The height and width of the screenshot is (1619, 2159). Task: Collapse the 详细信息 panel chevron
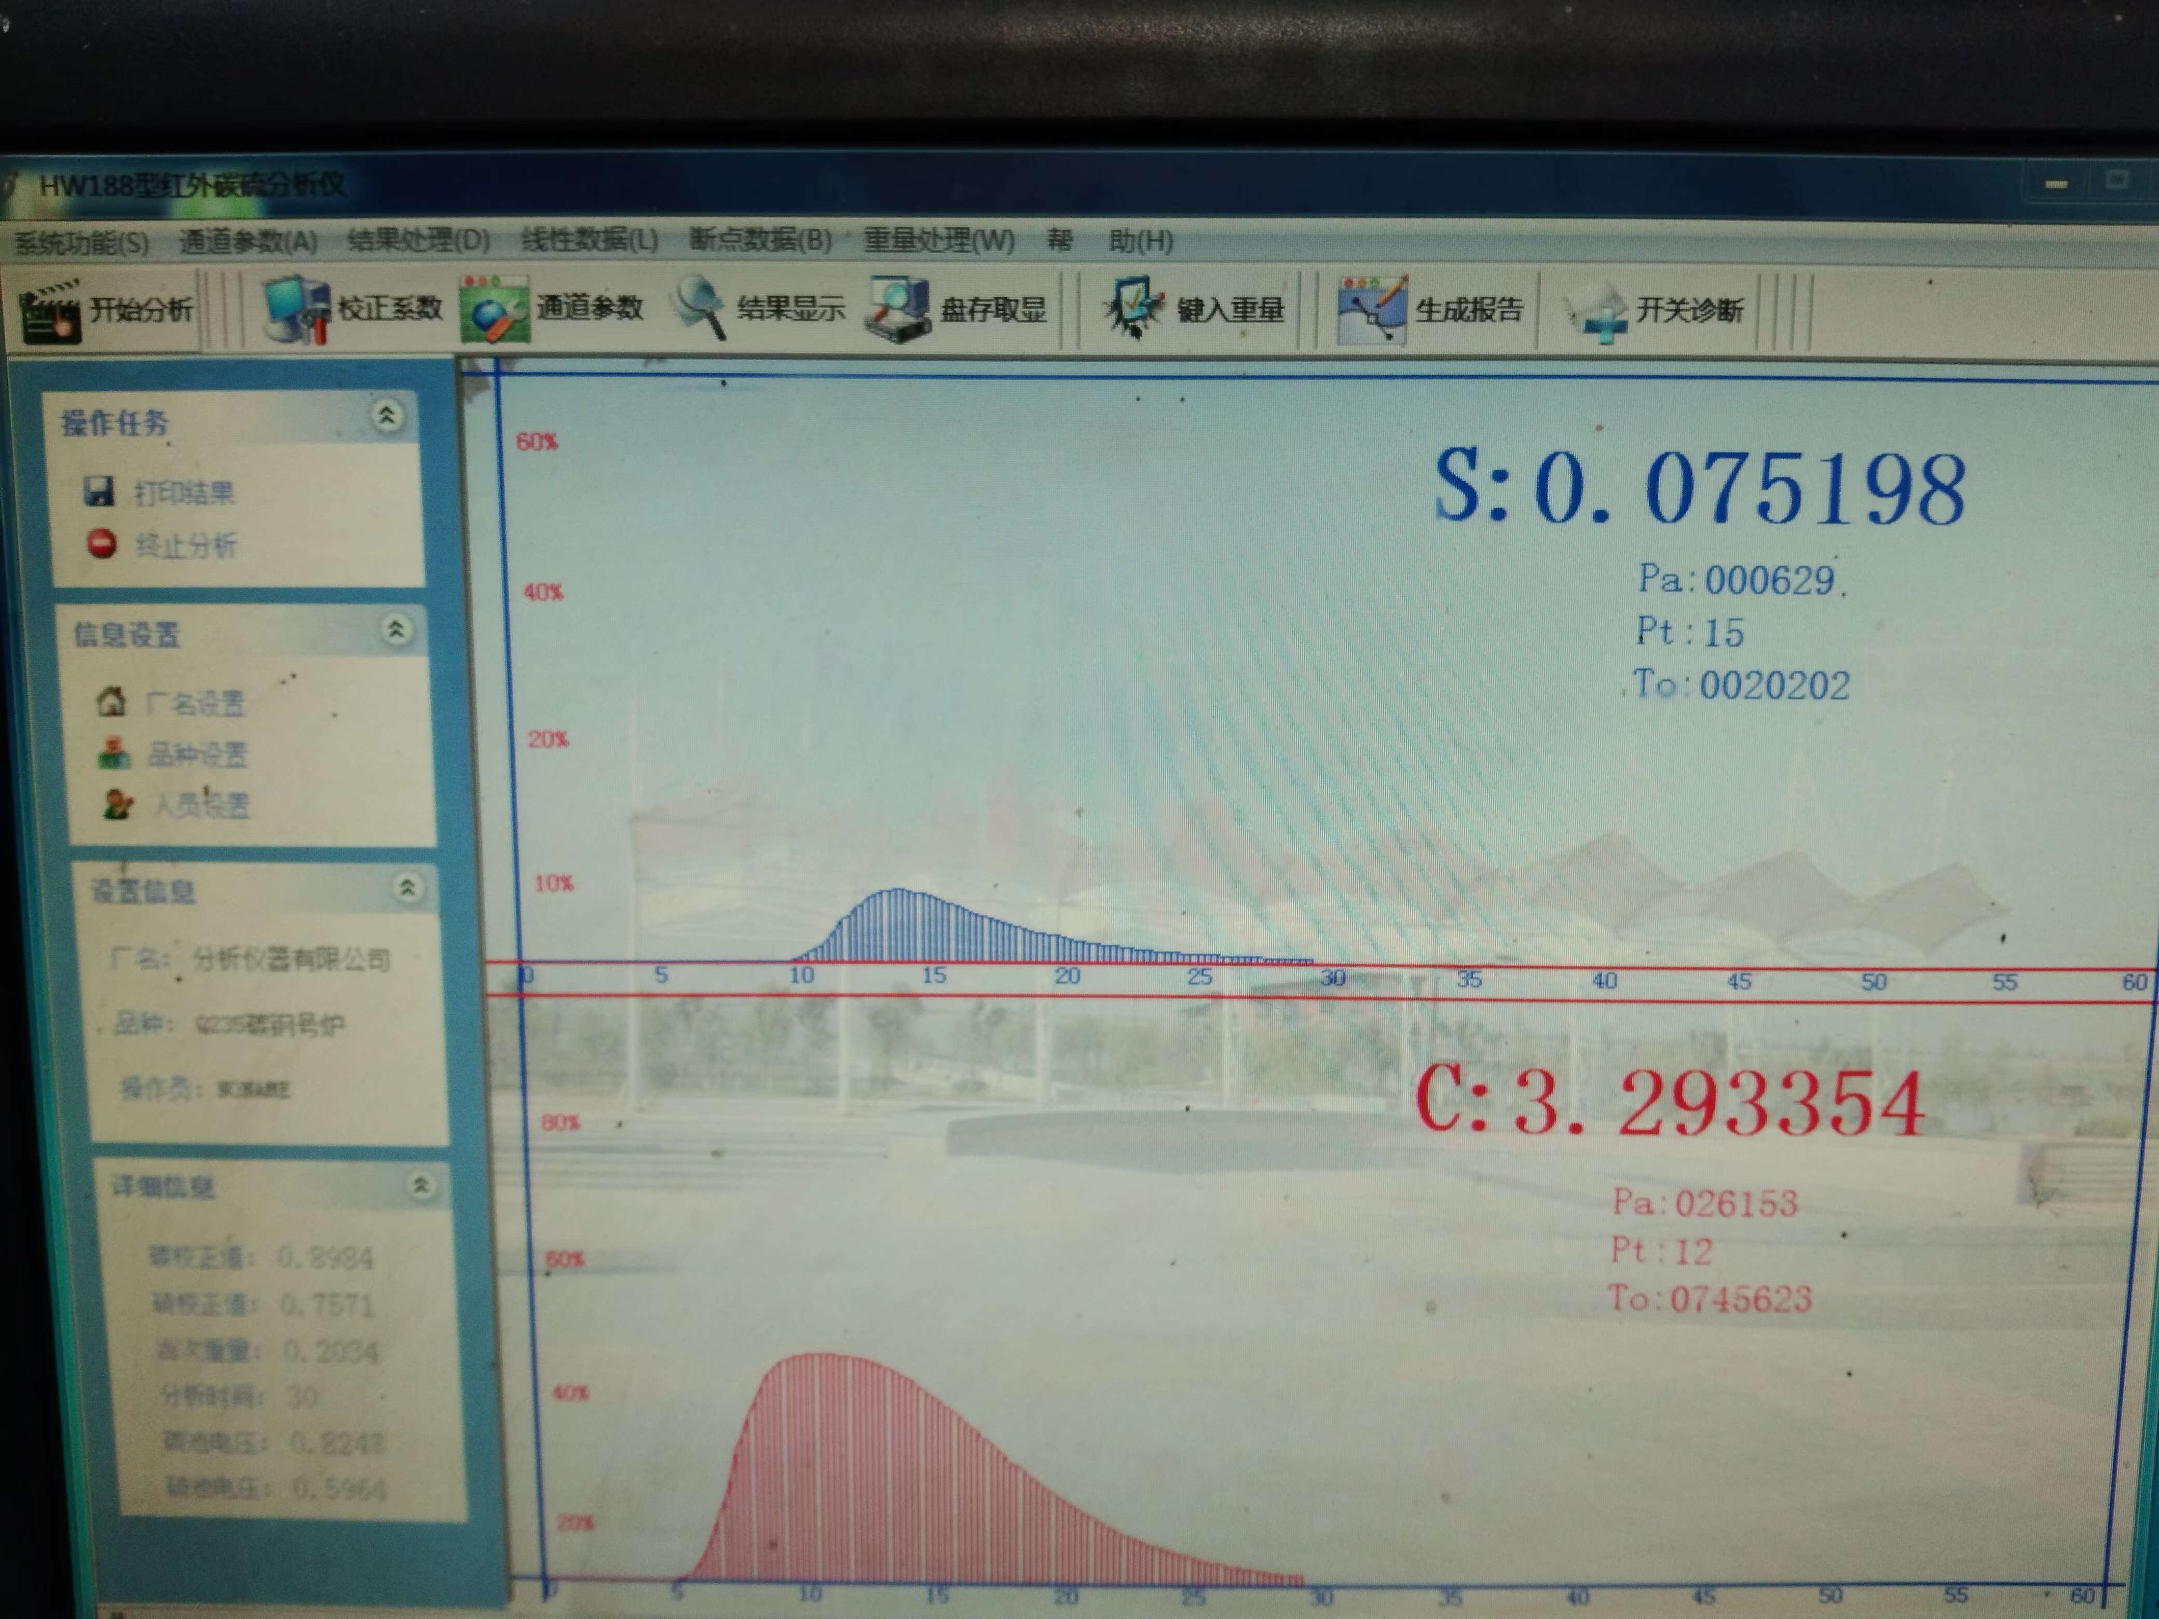point(421,1185)
